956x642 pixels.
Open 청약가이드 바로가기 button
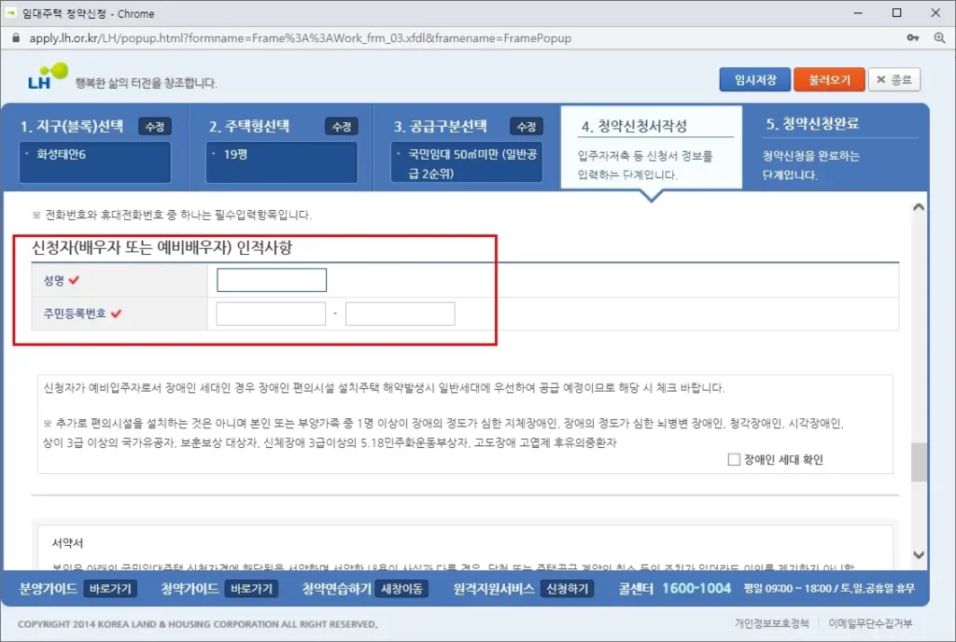[x=251, y=589]
